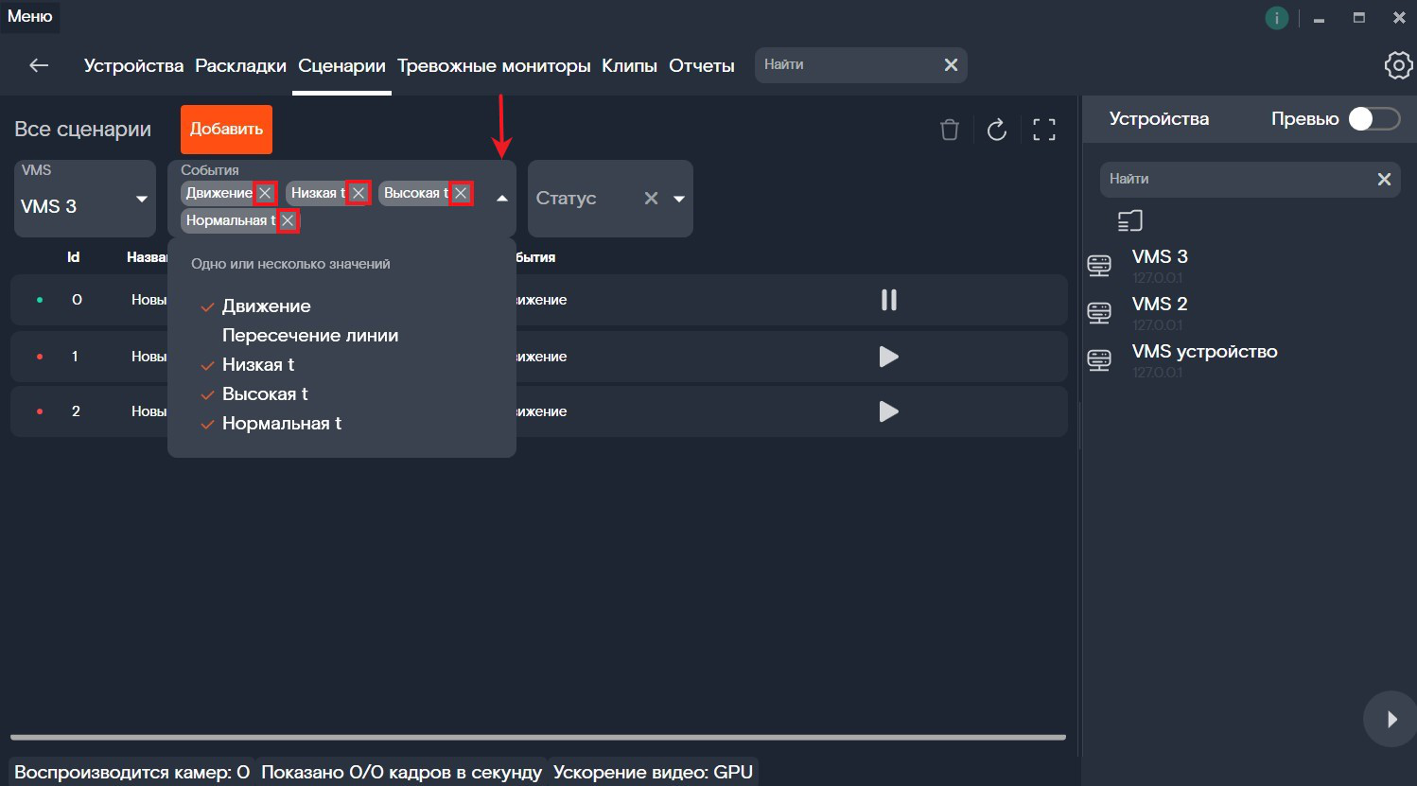Remove the Высокая t event tag

(x=461, y=193)
